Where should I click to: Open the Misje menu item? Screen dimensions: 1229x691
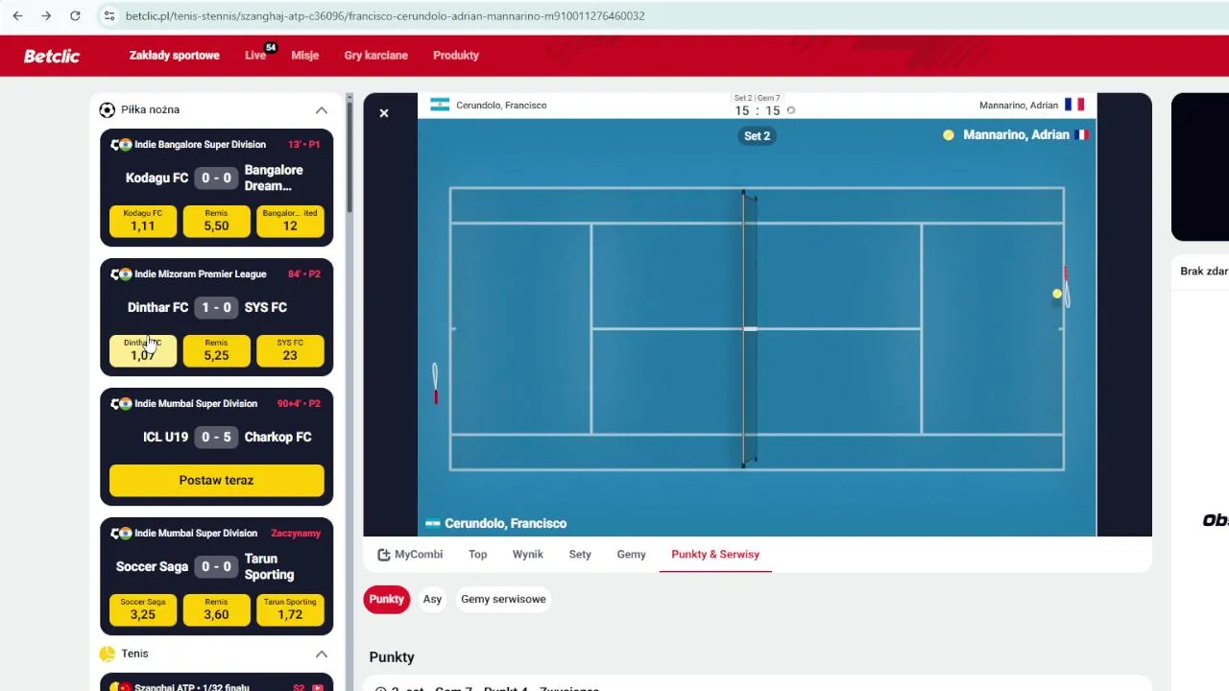[x=305, y=56]
